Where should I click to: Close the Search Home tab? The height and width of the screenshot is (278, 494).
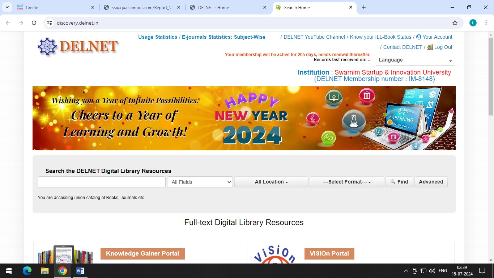pyautogui.click(x=351, y=7)
